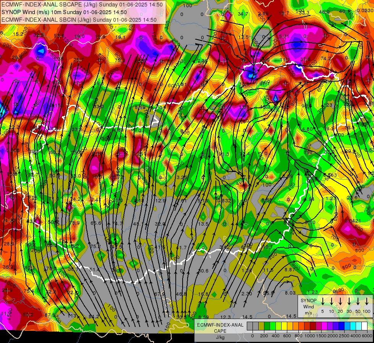374x343 pixels.
Task: Select the white CAPE legend swatch
Action: (364, 326)
